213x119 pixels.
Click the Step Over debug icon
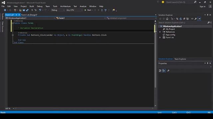point(106,10)
